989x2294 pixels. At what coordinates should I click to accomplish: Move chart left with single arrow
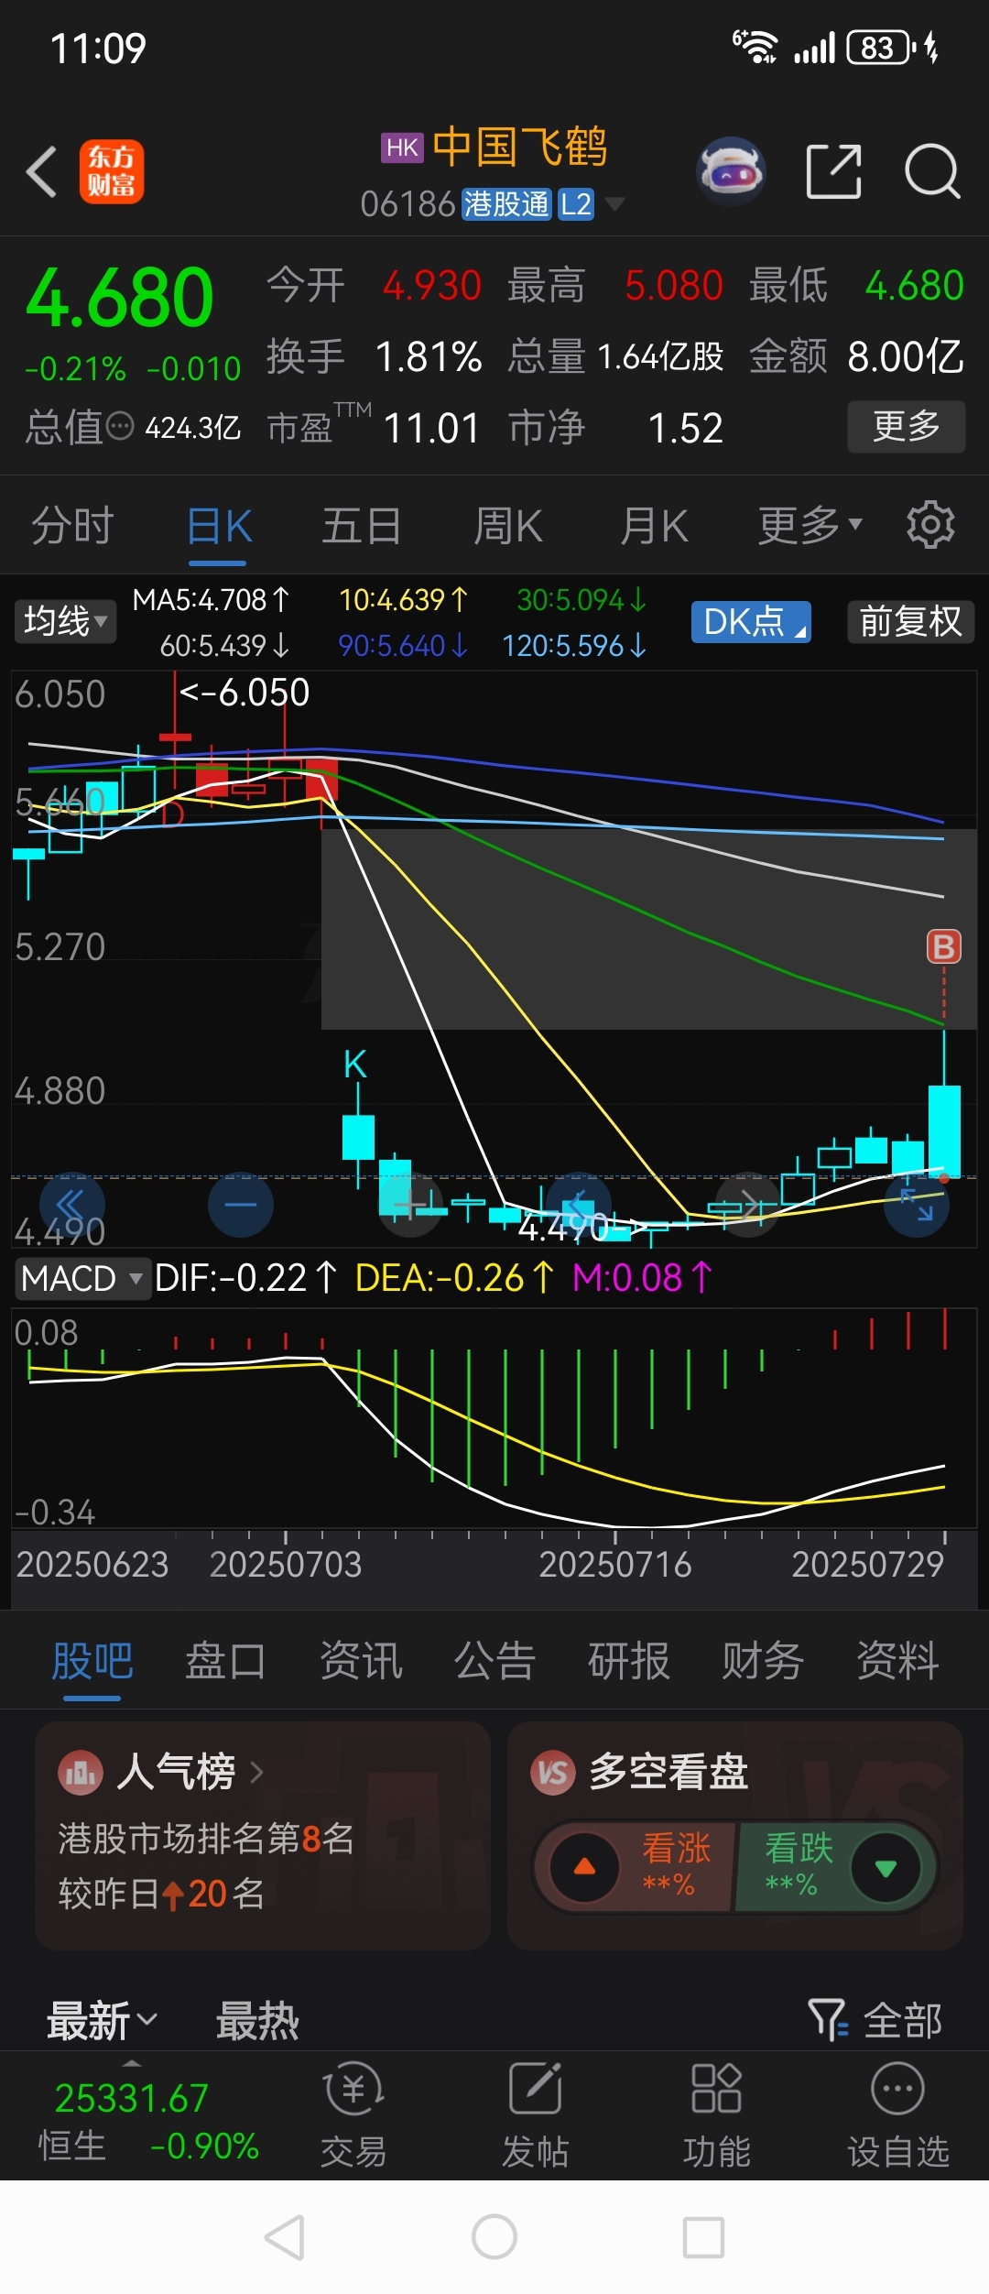pyautogui.click(x=579, y=1205)
